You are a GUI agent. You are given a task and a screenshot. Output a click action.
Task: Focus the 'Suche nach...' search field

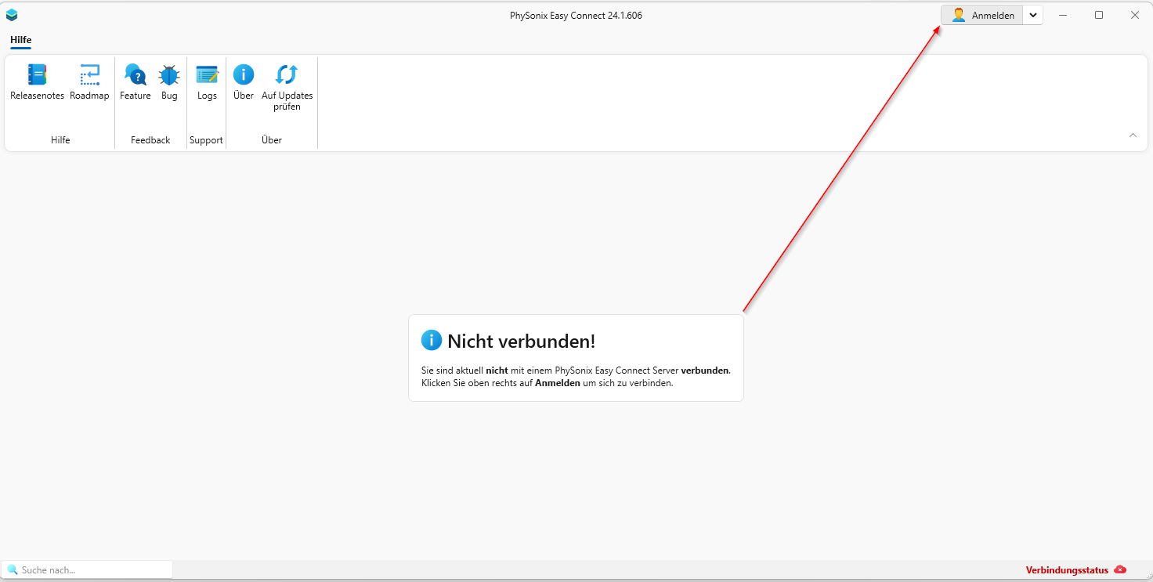[x=94, y=569]
